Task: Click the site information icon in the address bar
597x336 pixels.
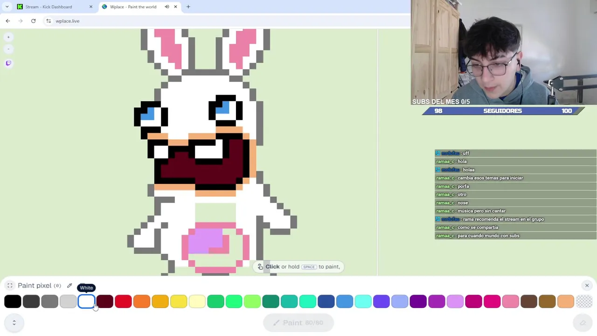Action: [x=49, y=21]
